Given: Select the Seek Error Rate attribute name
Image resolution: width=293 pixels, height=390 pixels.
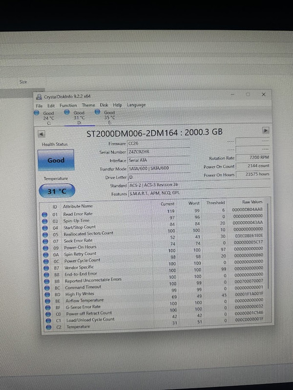Looking at the screenshot, I should click(x=78, y=240).
